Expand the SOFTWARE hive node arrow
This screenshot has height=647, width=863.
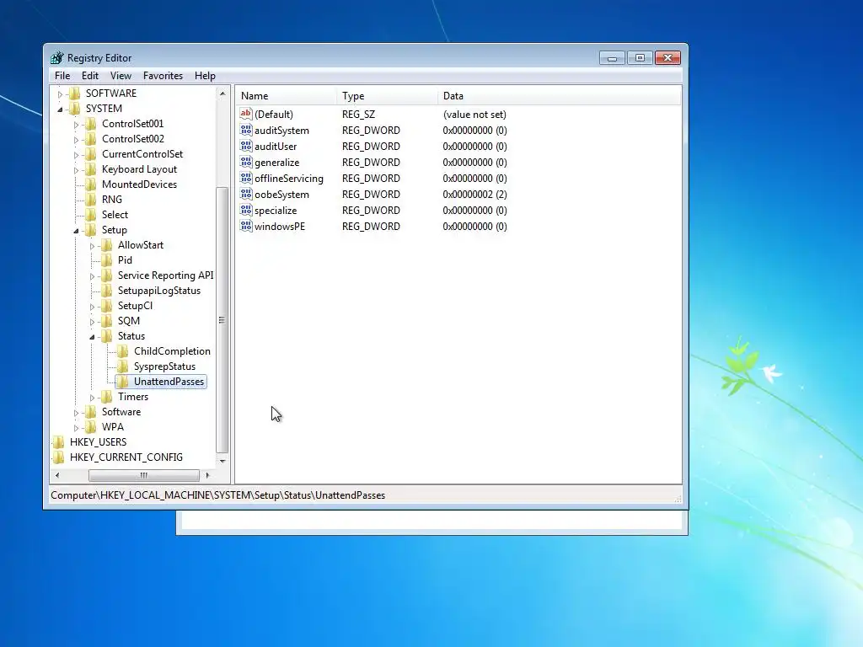[60, 94]
